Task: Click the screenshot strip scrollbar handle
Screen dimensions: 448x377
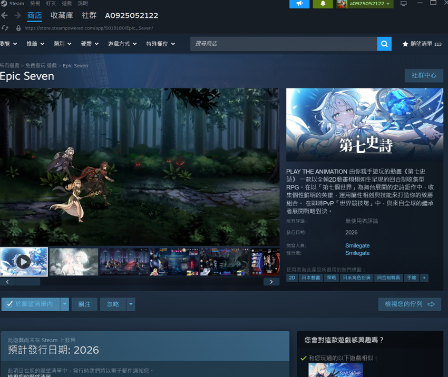Action: pos(28,282)
